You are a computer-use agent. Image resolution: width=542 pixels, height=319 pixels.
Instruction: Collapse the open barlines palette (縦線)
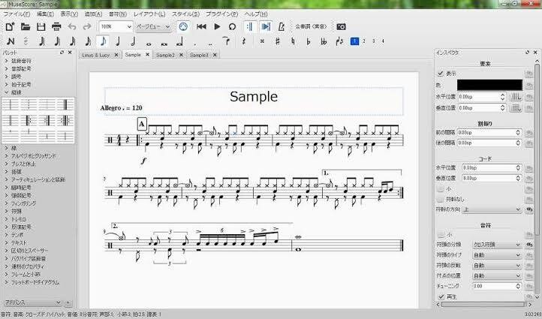7,92
